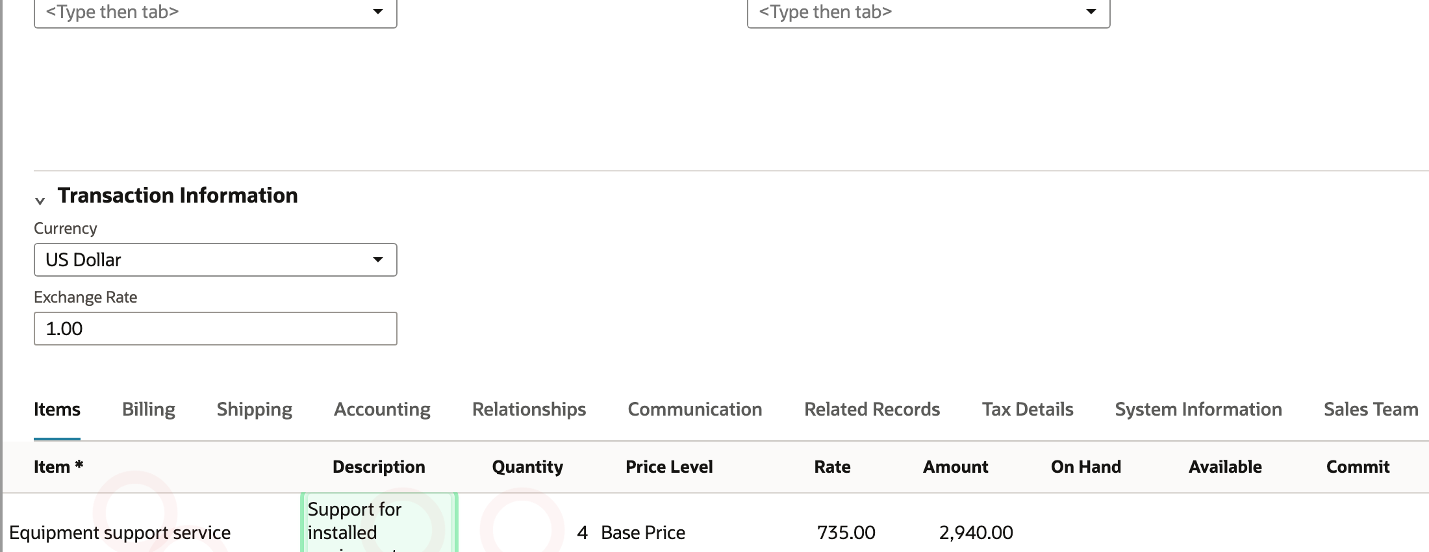Click the Rate column header
1429x552 pixels.
[832, 467]
